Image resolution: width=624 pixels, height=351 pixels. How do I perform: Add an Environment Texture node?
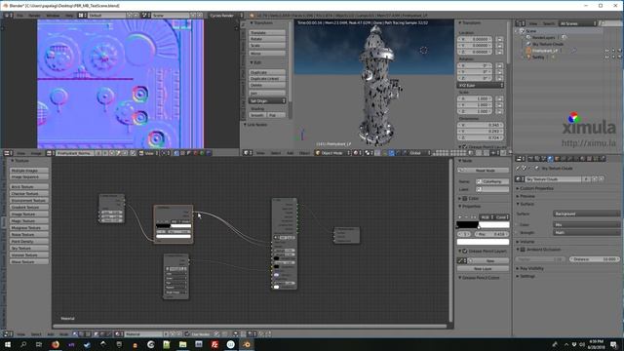[29, 200]
